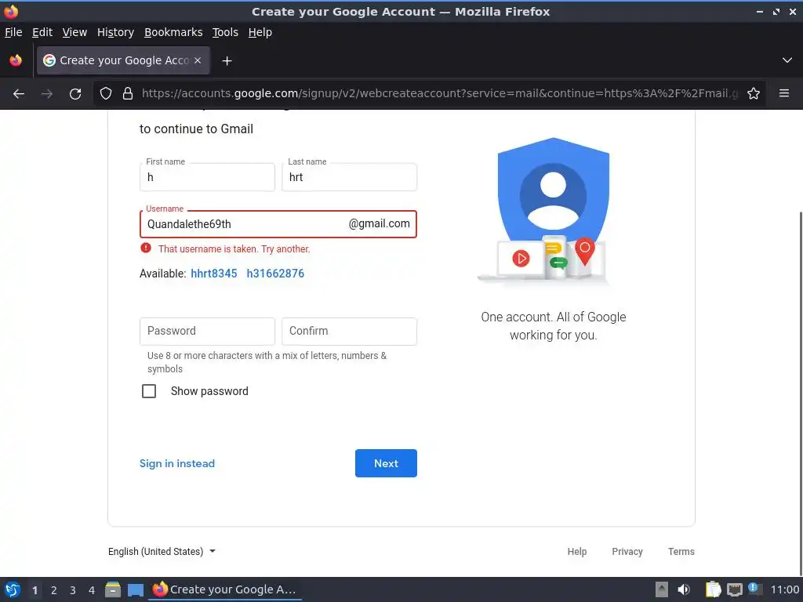The image size is (803, 602).
Task: Click the removable media tray icon
Action: point(662,589)
